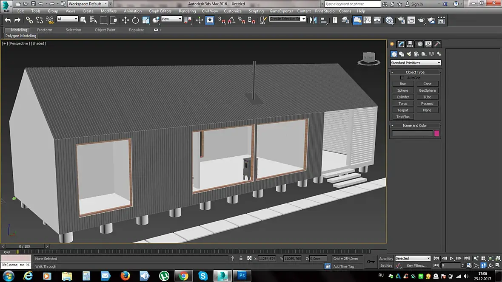The width and height of the screenshot is (502, 282).
Task: Click the Key Filters button
Action: 416,265
